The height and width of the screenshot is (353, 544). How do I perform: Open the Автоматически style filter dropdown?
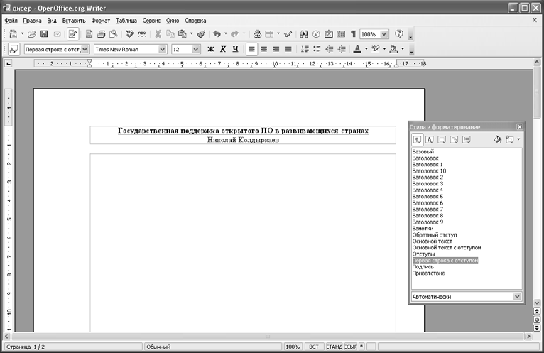tap(516, 296)
